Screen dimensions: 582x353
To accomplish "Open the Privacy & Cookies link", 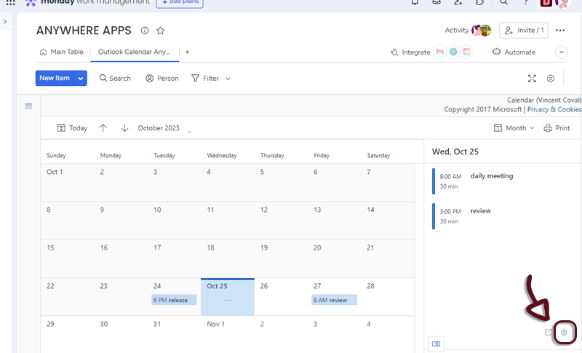I will click(554, 110).
